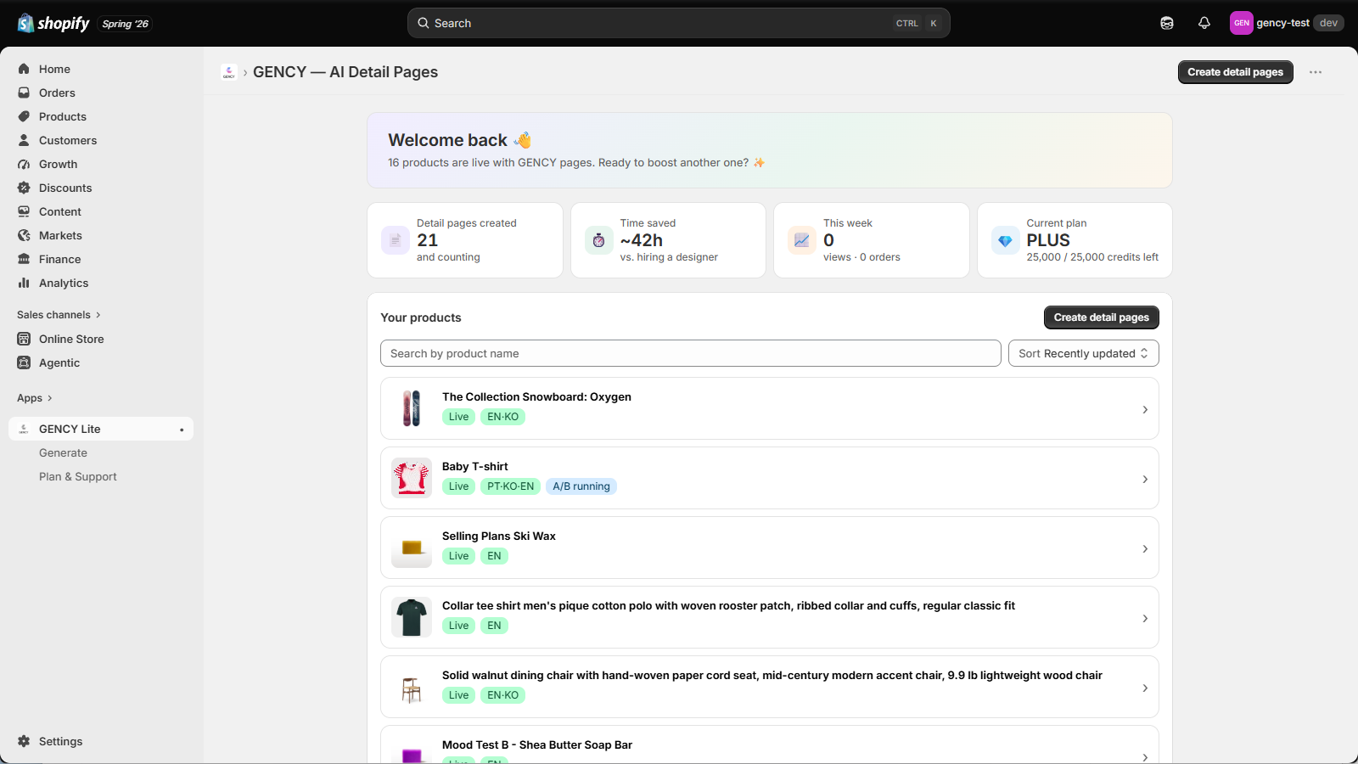The height and width of the screenshot is (764, 1358).
Task: Click the Shopify logo
Action: 53,23
